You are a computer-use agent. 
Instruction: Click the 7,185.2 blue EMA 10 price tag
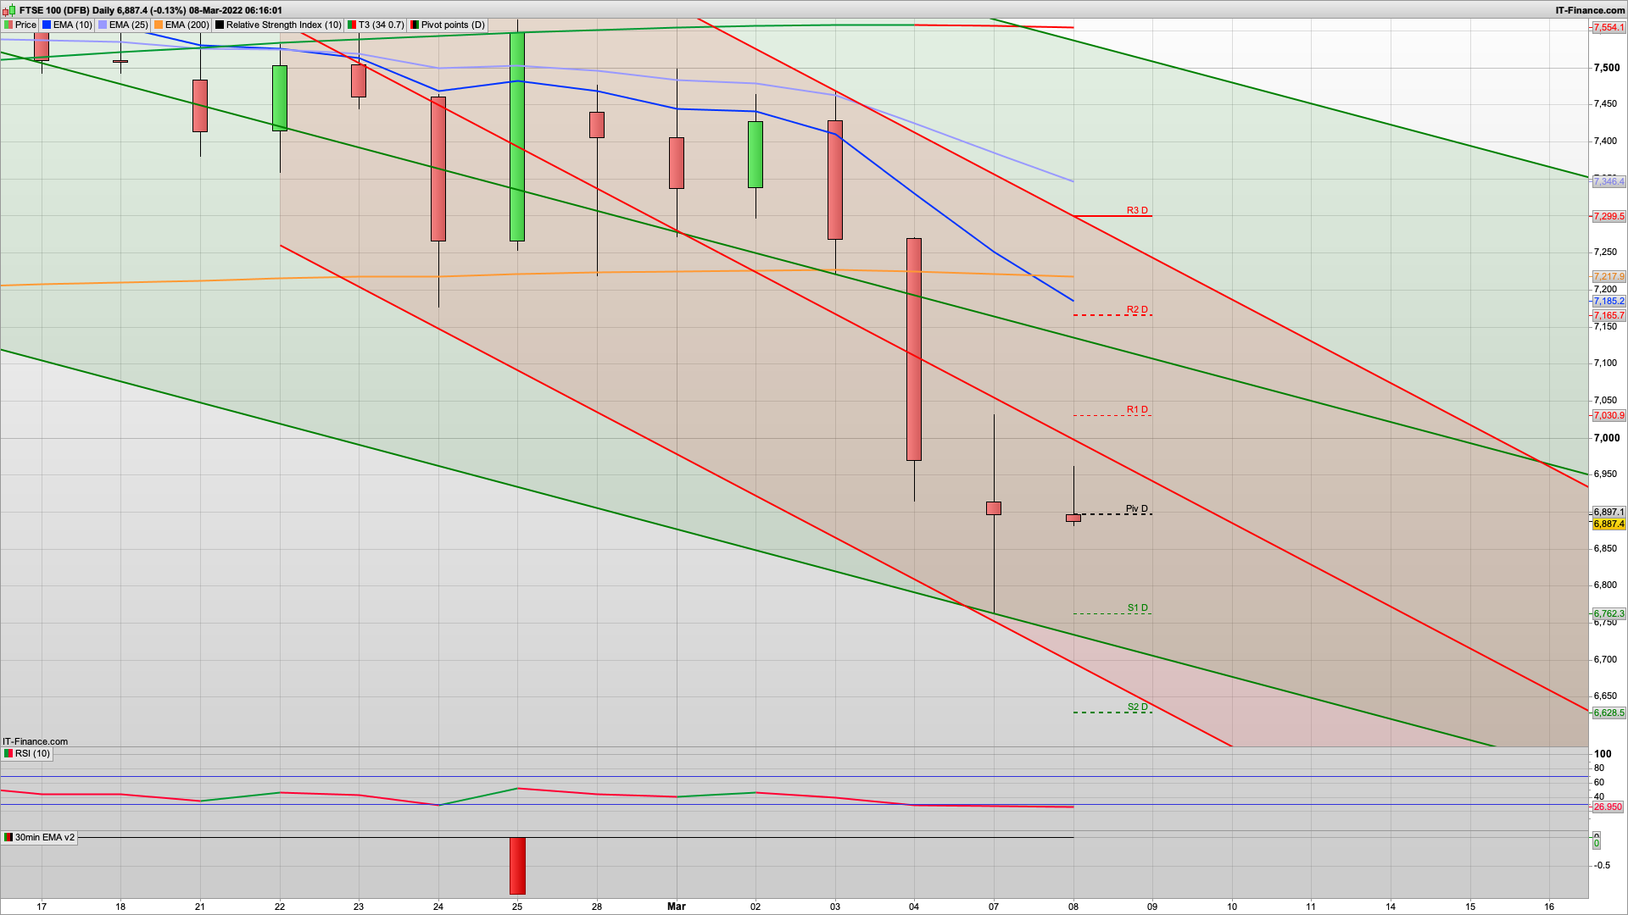pos(1608,301)
